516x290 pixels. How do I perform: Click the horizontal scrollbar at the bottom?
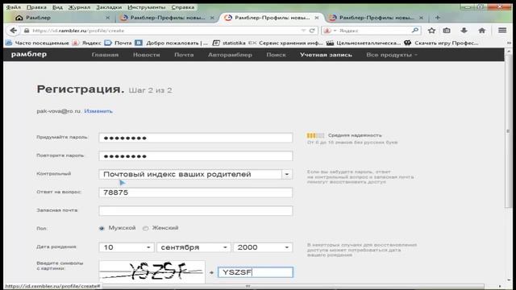[248, 286]
